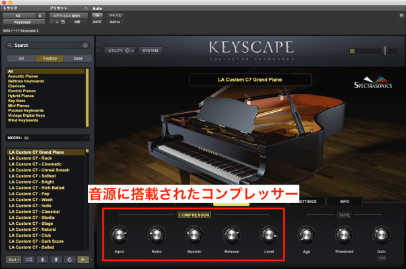Shuffle the patch list with the shuffle icon
Screen dimensions: 406x269
tap(29, 259)
